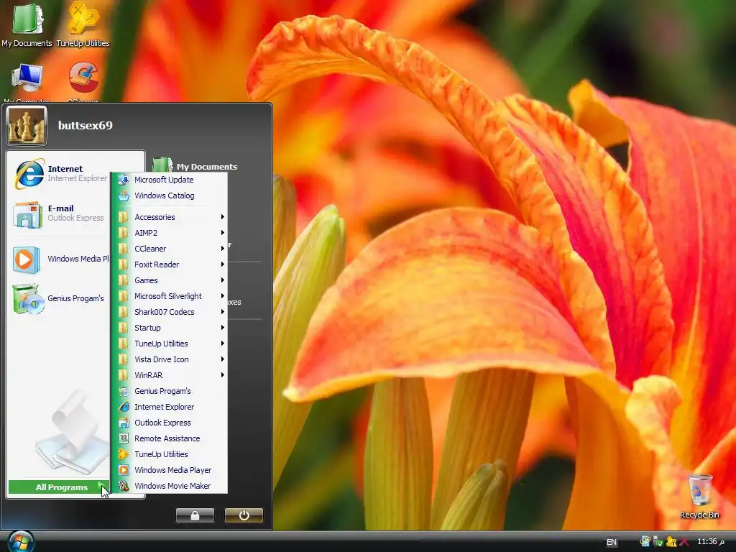Click the lock button in Start menu

195,515
